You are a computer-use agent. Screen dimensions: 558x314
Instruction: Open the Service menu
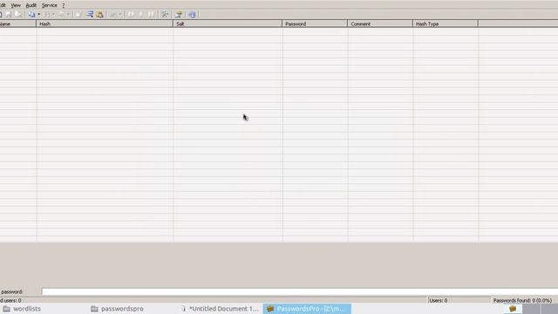pos(49,5)
